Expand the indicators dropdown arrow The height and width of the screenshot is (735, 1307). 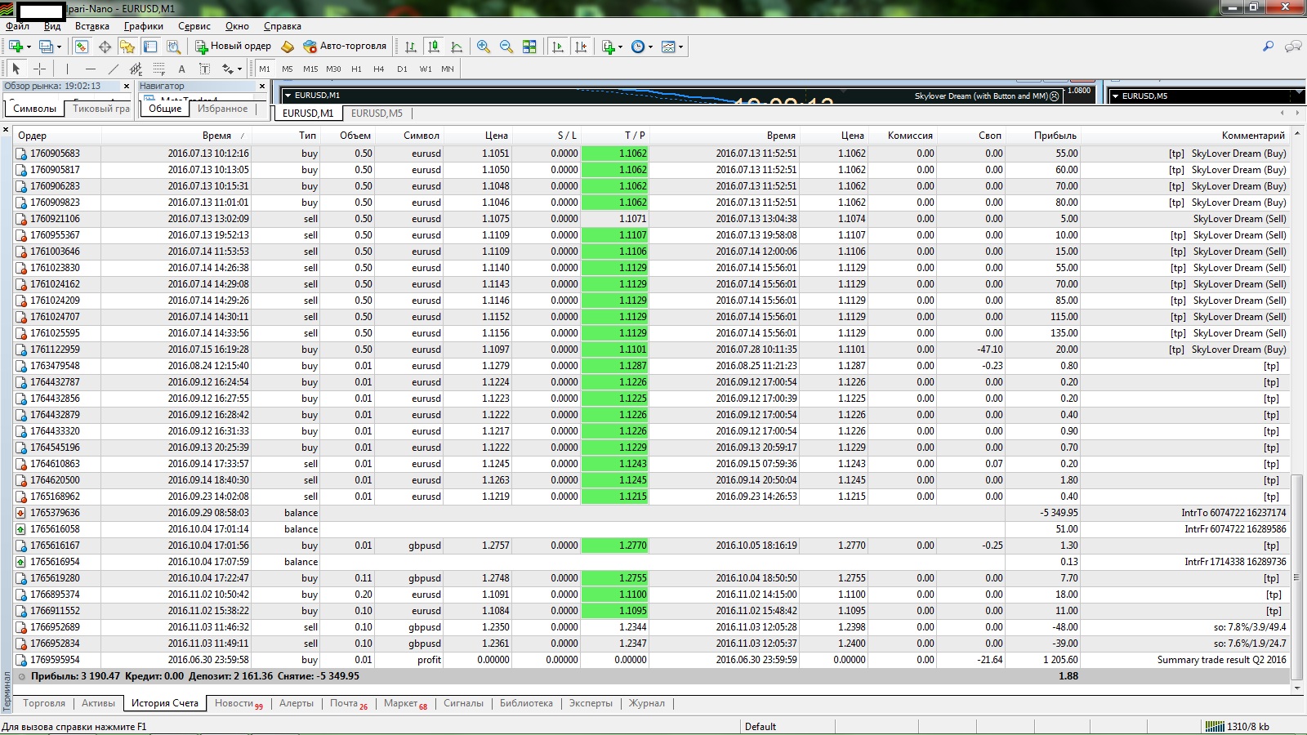[620, 47]
